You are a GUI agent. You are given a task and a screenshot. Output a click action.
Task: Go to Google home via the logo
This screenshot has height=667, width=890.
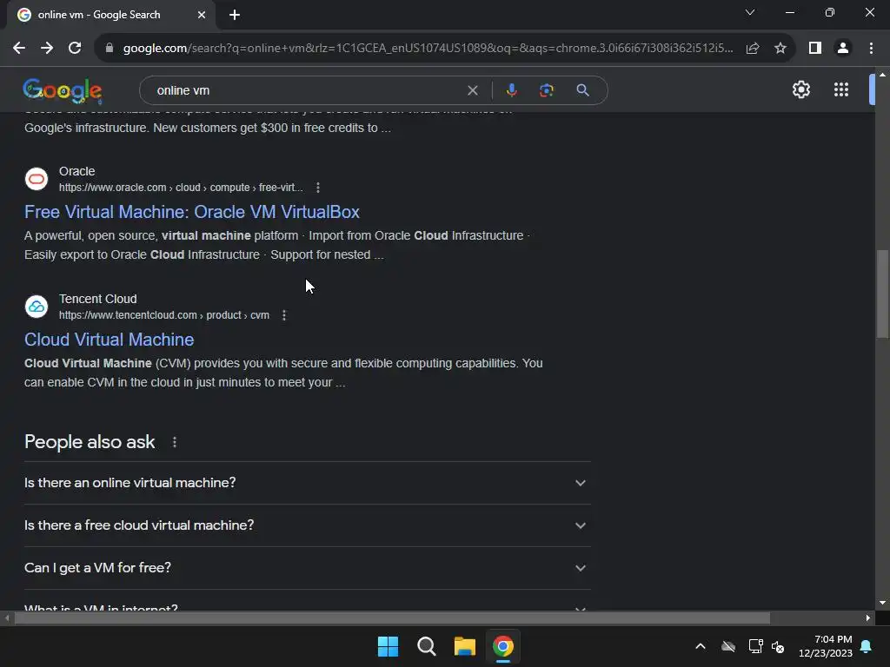pos(63,90)
